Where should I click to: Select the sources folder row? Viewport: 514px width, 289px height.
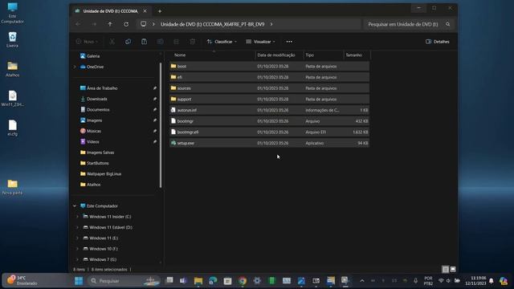(x=270, y=88)
